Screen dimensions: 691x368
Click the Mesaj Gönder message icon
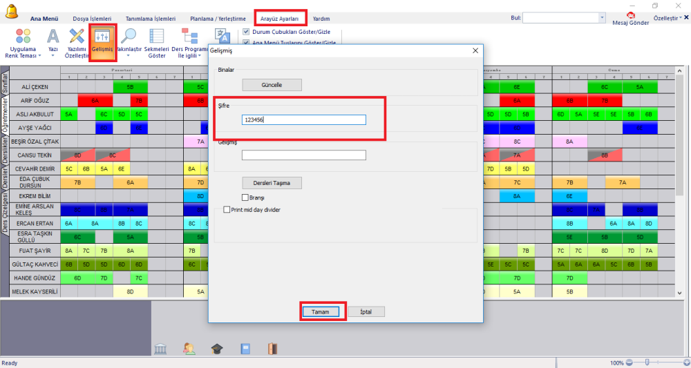pyautogui.click(x=631, y=16)
